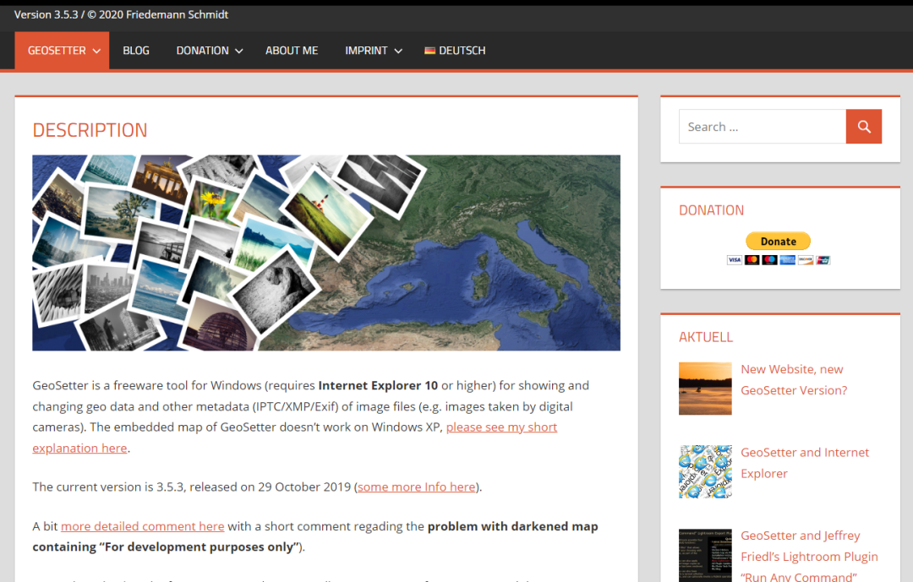The height and width of the screenshot is (582, 913).
Task: Click the AKTUELL widget heading
Action: tap(706, 337)
